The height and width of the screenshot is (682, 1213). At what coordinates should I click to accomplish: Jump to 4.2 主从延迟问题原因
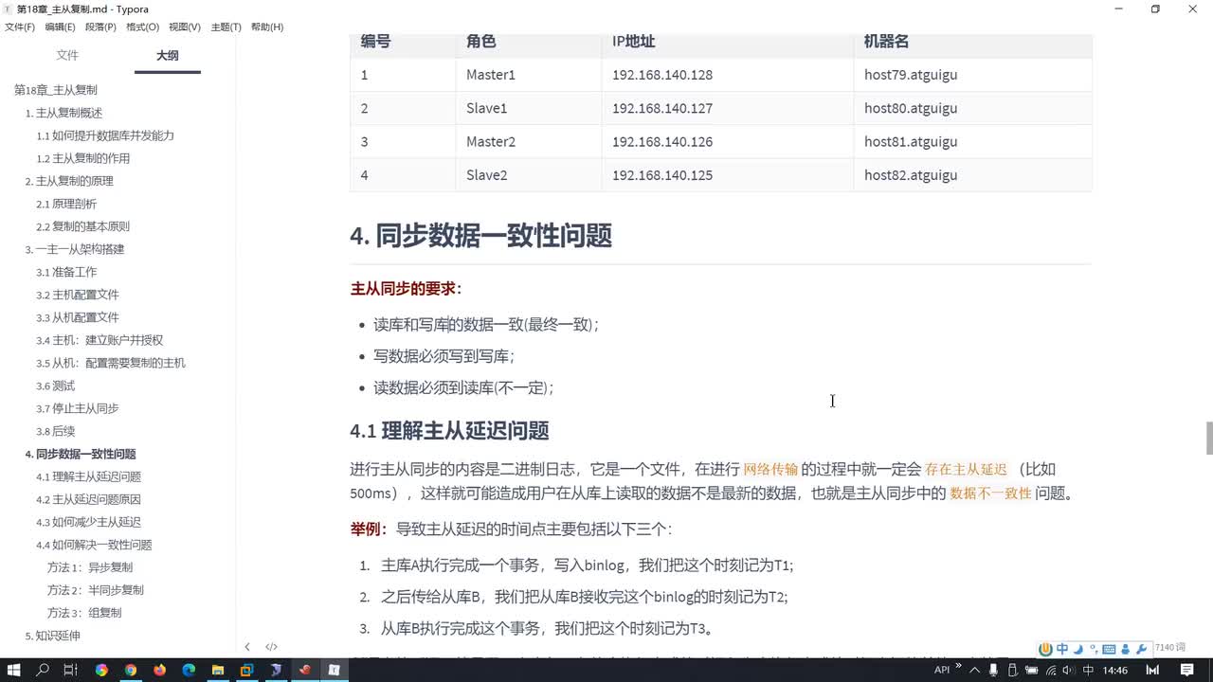tap(89, 499)
